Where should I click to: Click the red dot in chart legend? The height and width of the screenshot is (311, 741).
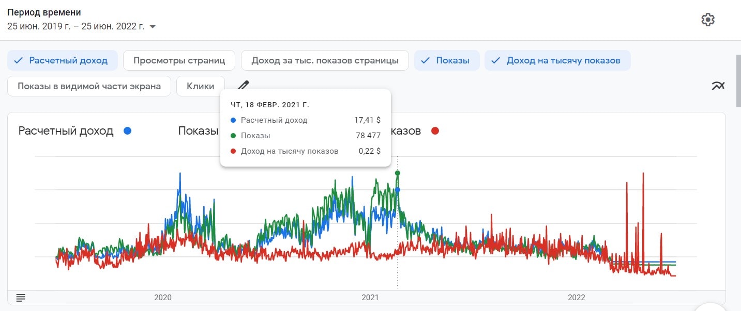[435, 131]
